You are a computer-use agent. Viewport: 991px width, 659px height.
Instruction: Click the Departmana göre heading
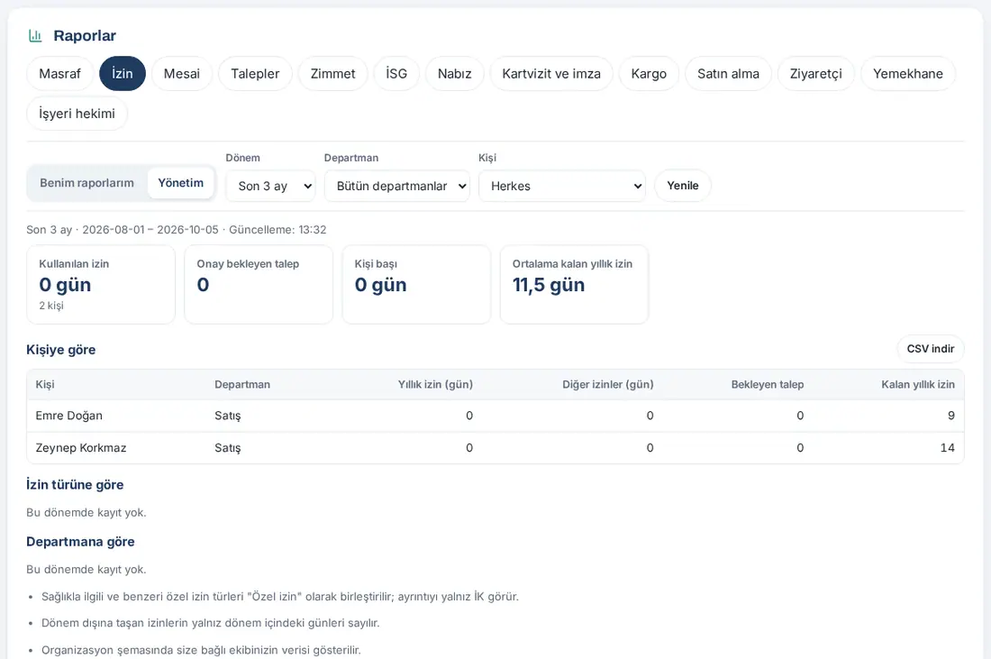[80, 542]
